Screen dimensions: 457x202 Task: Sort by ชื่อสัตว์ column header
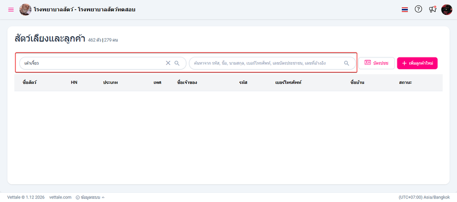point(29,83)
